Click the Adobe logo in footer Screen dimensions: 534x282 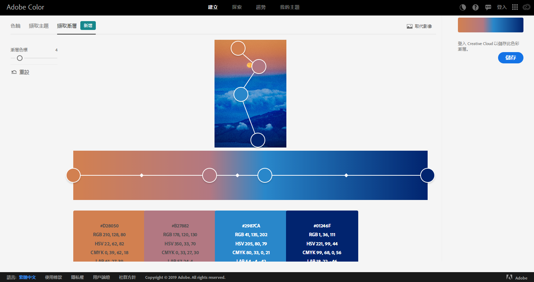coord(509,277)
